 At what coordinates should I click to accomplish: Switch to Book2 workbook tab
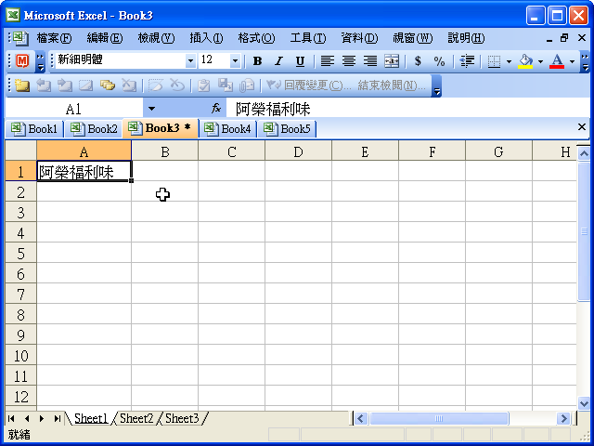94,129
